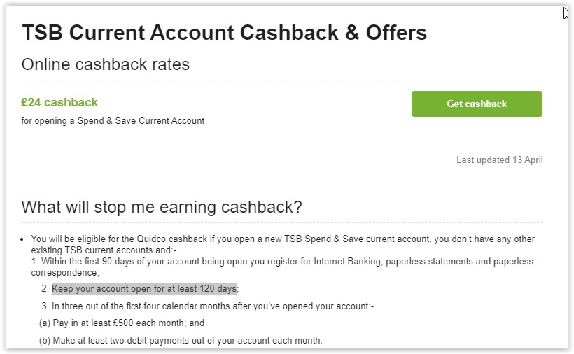Click the number 3 list marker

pyautogui.click(x=45, y=306)
